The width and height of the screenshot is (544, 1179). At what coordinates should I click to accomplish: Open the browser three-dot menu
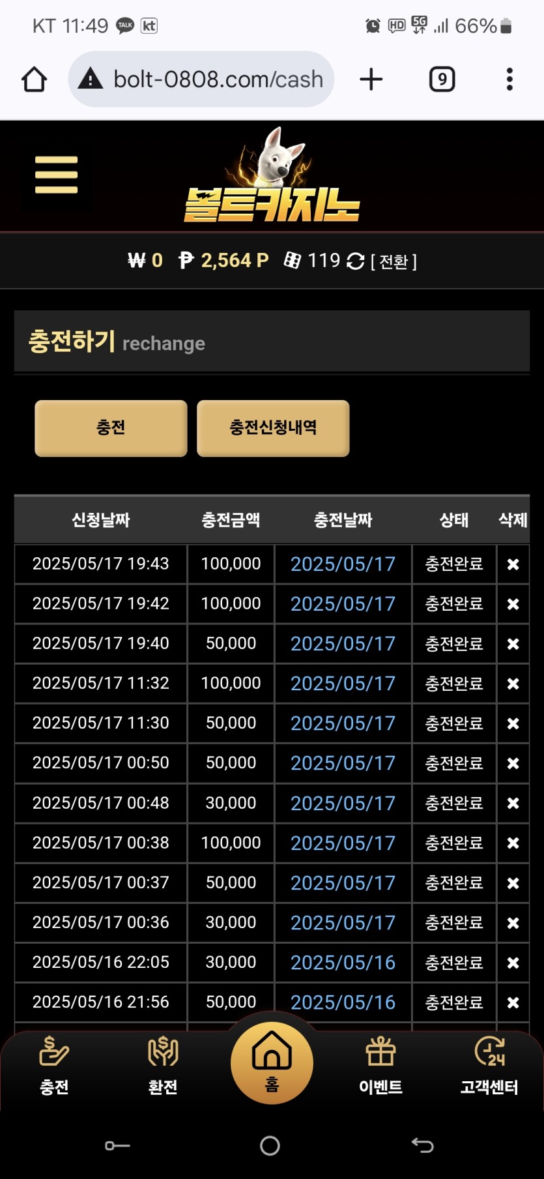(509, 80)
